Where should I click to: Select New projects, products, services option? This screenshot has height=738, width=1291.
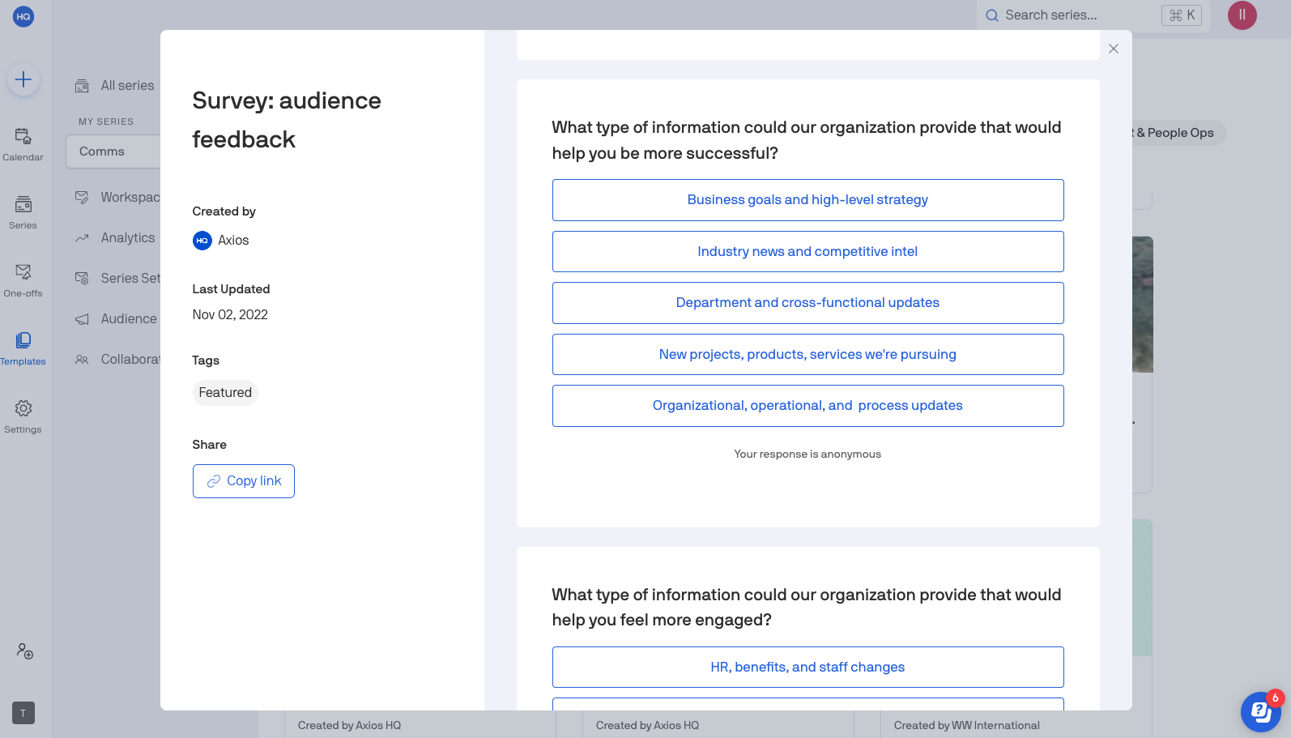[x=807, y=355]
